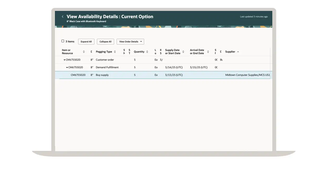Click the Demand Fulfillment pegging type cell
This screenshot has width=309, height=174.
[107, 68]
